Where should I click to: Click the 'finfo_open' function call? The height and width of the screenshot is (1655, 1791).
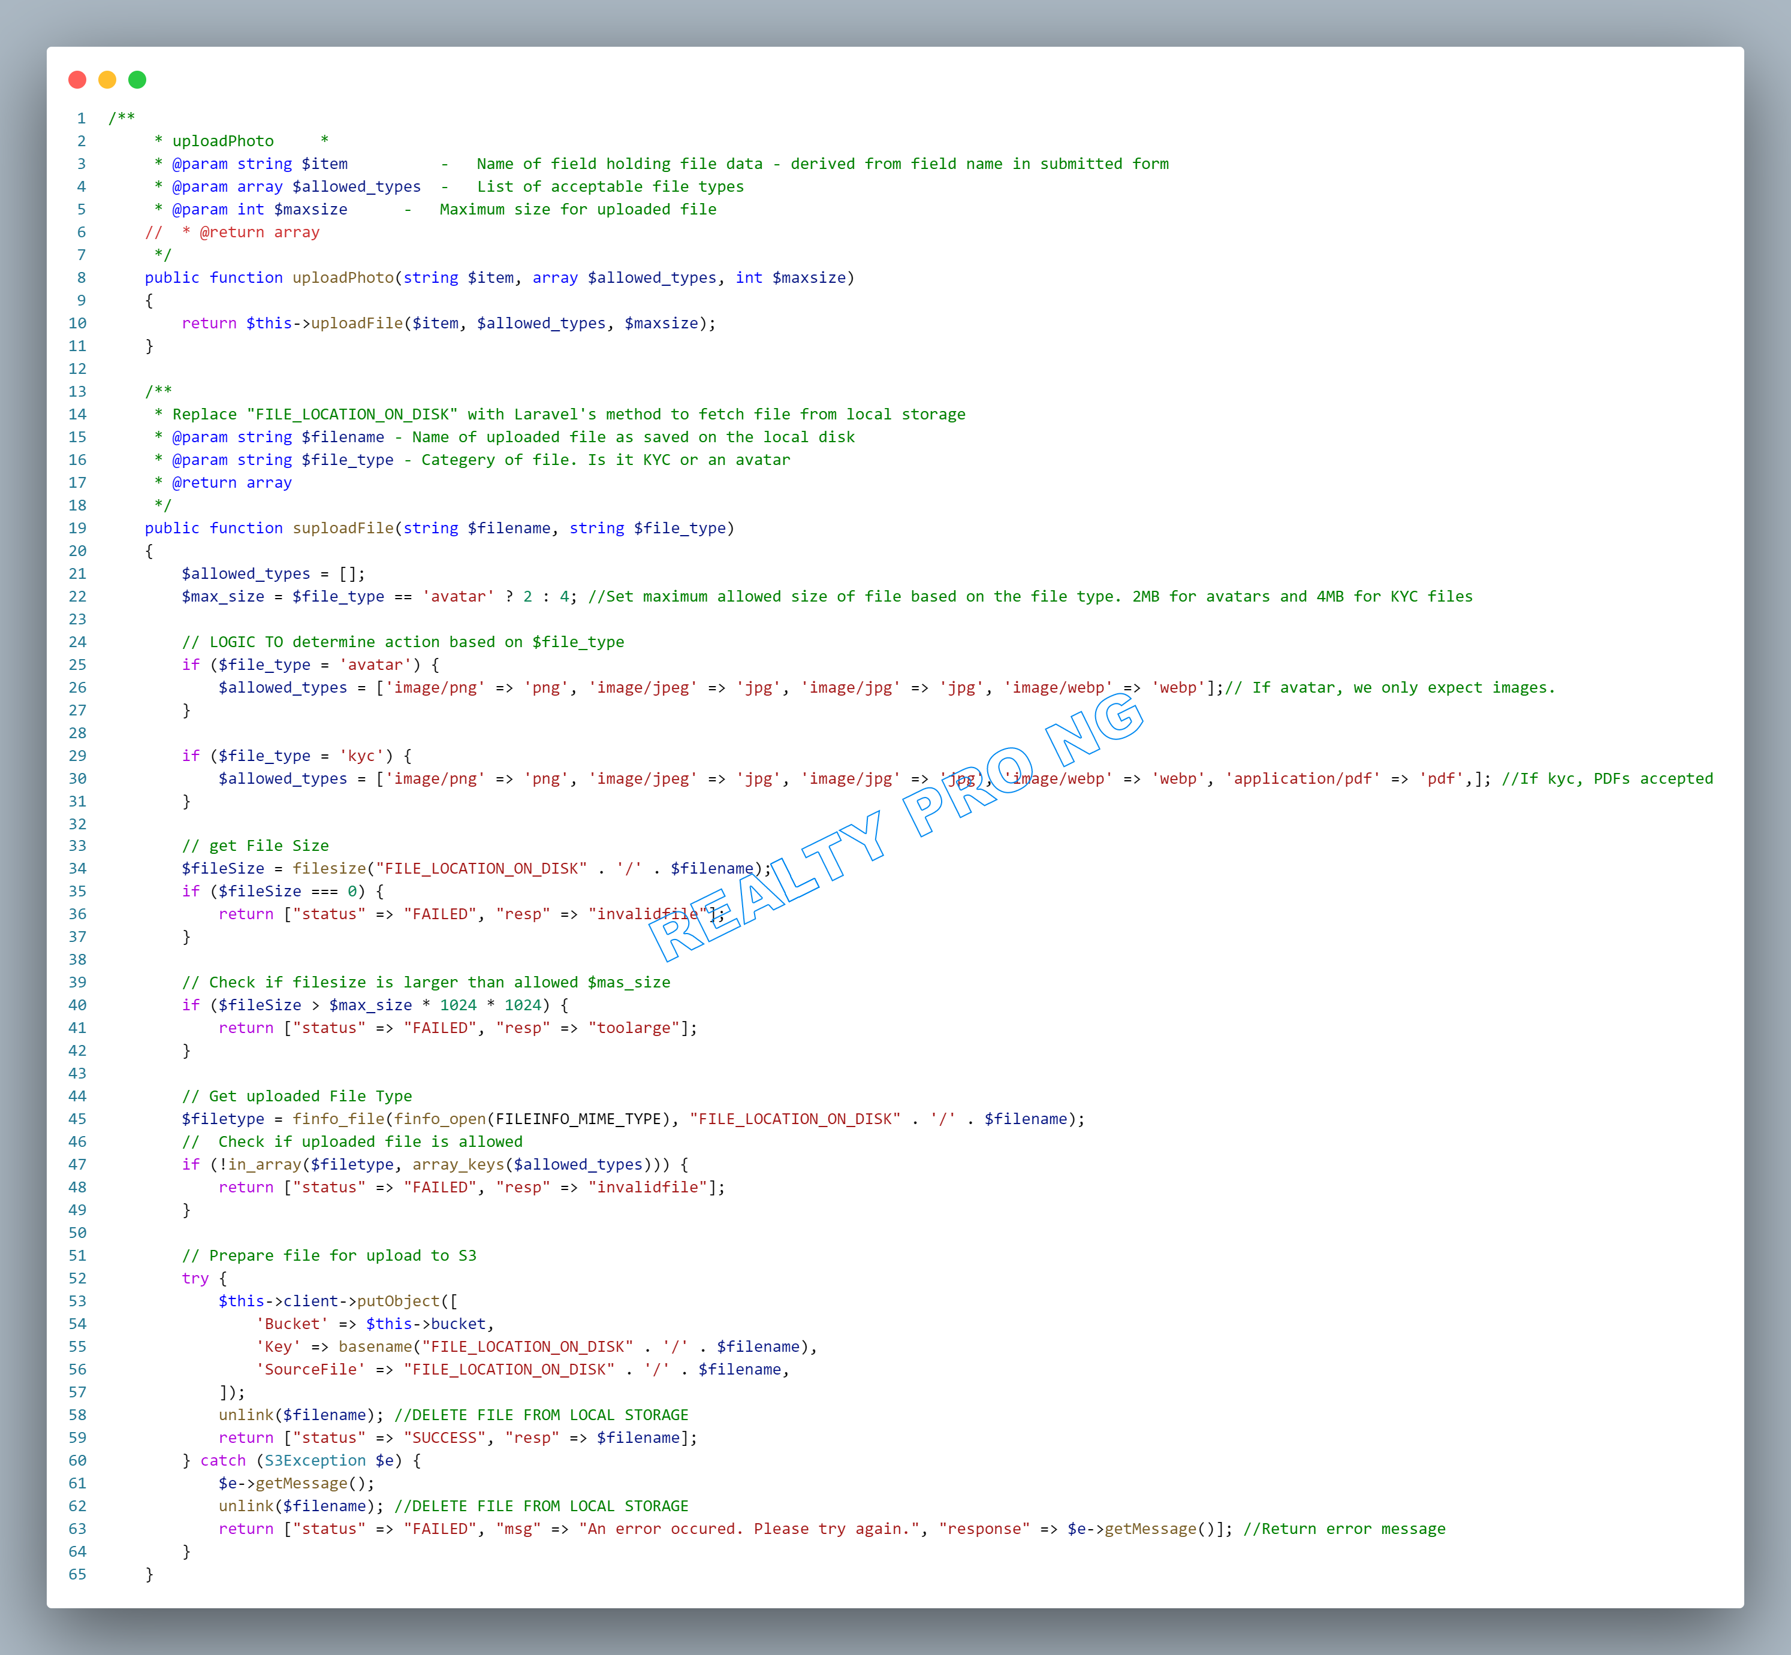coord(440,1119)
